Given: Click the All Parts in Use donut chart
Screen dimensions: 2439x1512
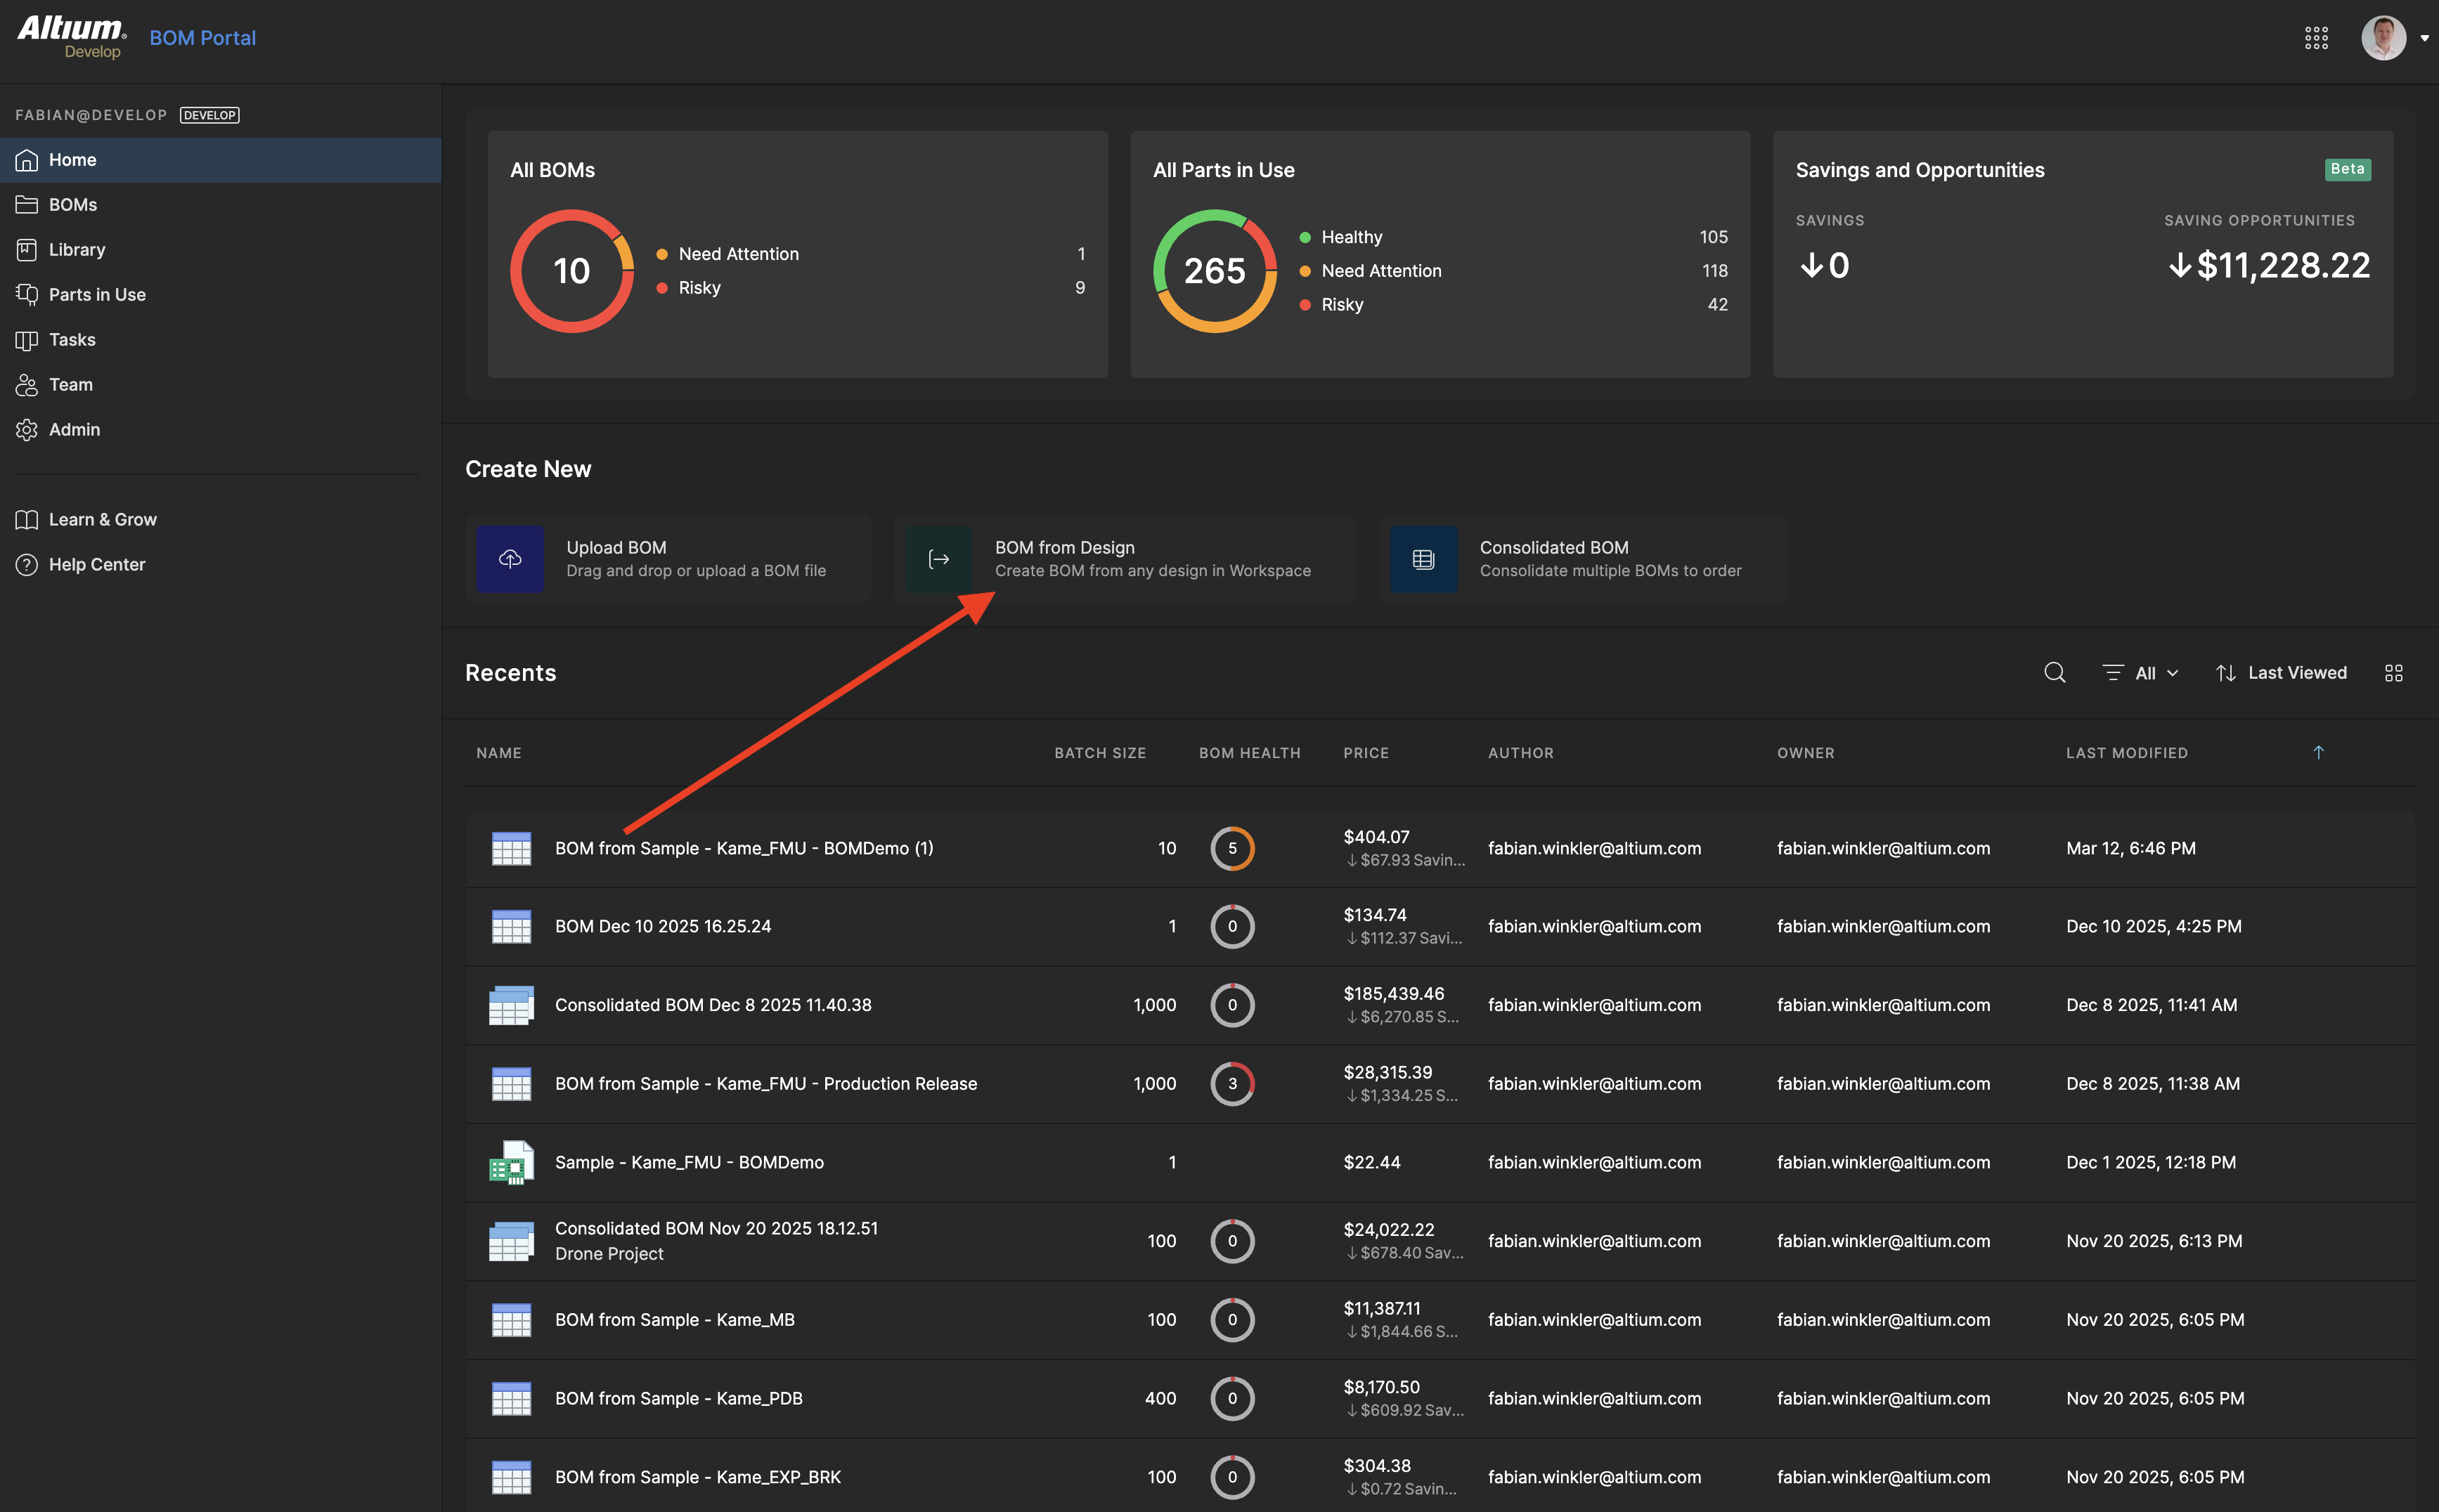Looking at the screenshot, I should click(1215, 271).
